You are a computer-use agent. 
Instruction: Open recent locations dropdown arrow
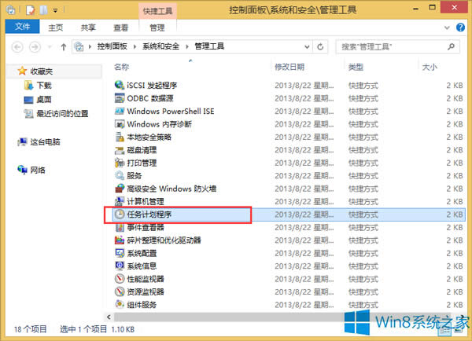(x=50, y=47)
